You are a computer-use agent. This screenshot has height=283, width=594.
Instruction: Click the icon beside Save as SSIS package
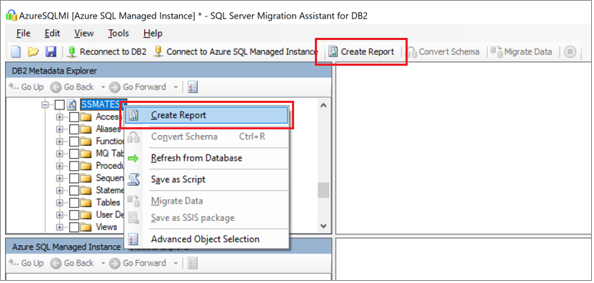pyautogui.click(x=134, y=218)
